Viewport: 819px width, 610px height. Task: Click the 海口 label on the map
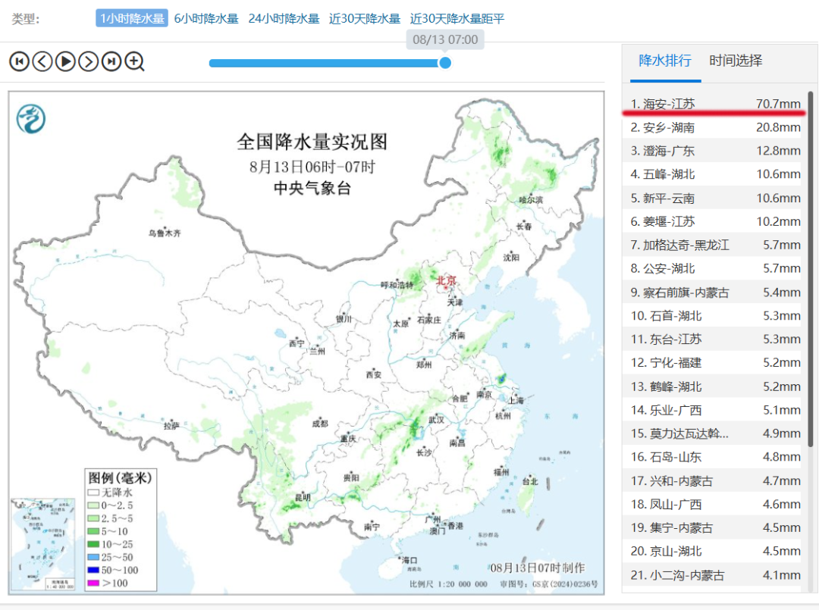pyautogui.click(x=409, y=561)
